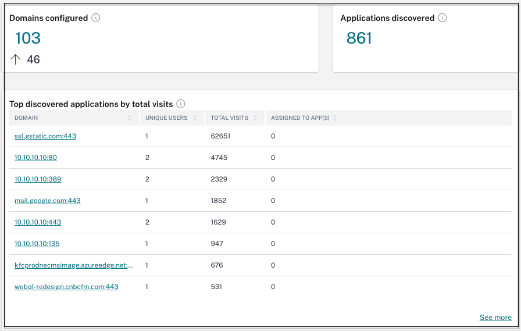Image resolution: width=521 pixels, height=331 pixels.
Task: Open the 10.10.10.10:135 domain link
Action: 37,244
